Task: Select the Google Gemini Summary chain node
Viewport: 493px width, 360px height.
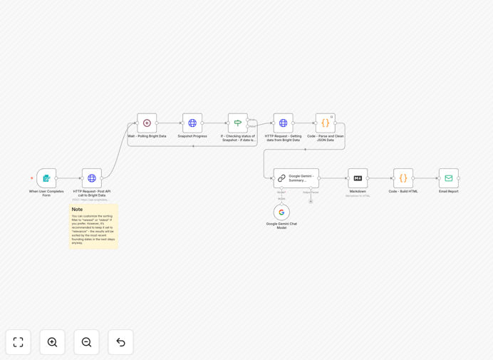Action: [x=296, y=178]
